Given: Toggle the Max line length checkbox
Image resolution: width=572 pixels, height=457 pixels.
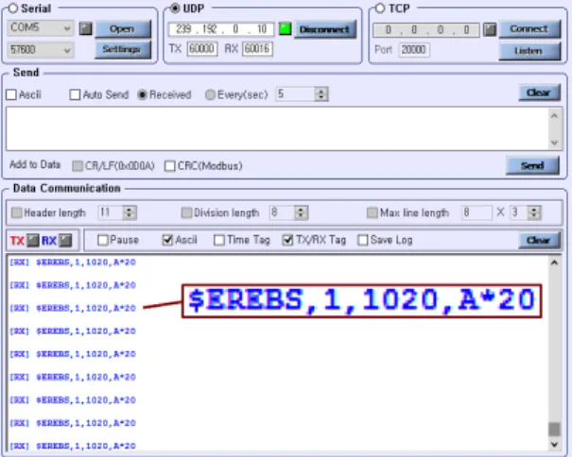Looking at the screenshot, I should (x=373, y=212).
